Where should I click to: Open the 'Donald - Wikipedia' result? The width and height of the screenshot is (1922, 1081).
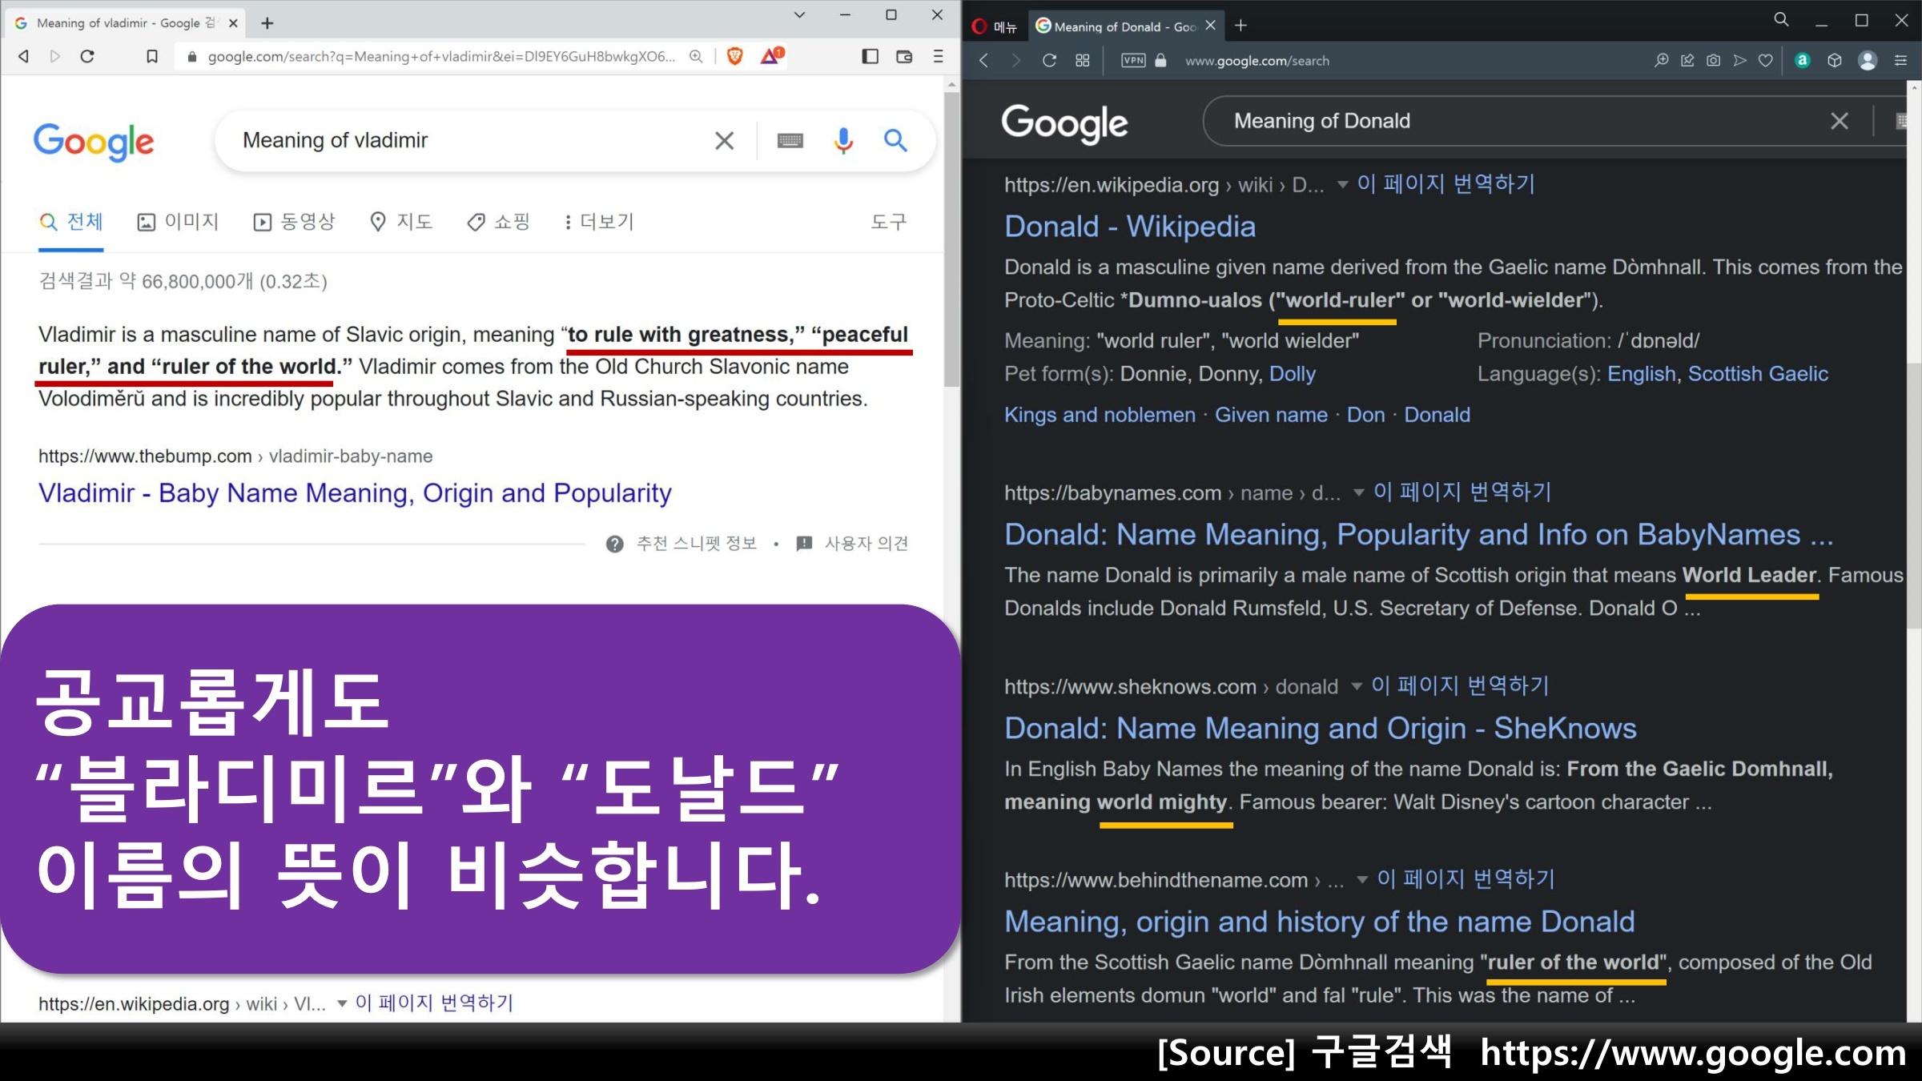(1129, 227)
